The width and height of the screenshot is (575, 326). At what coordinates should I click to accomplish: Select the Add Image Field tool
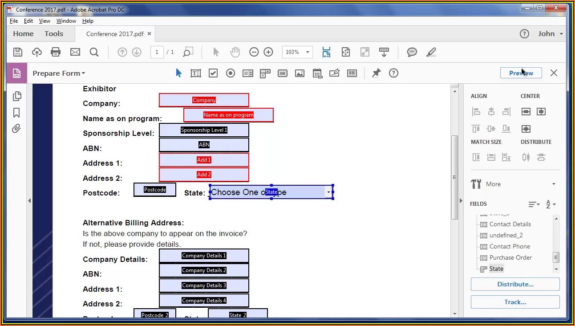pos(300,73)
